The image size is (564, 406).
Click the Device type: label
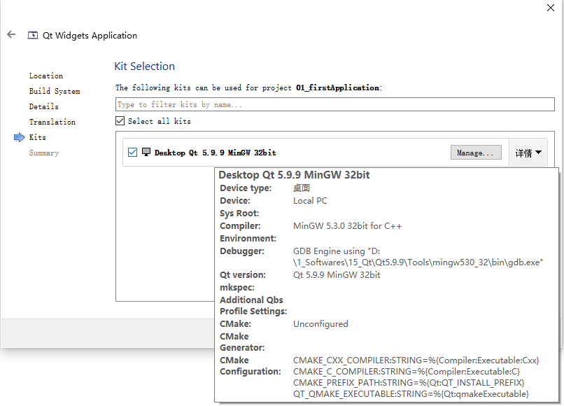tap(246, 188)
